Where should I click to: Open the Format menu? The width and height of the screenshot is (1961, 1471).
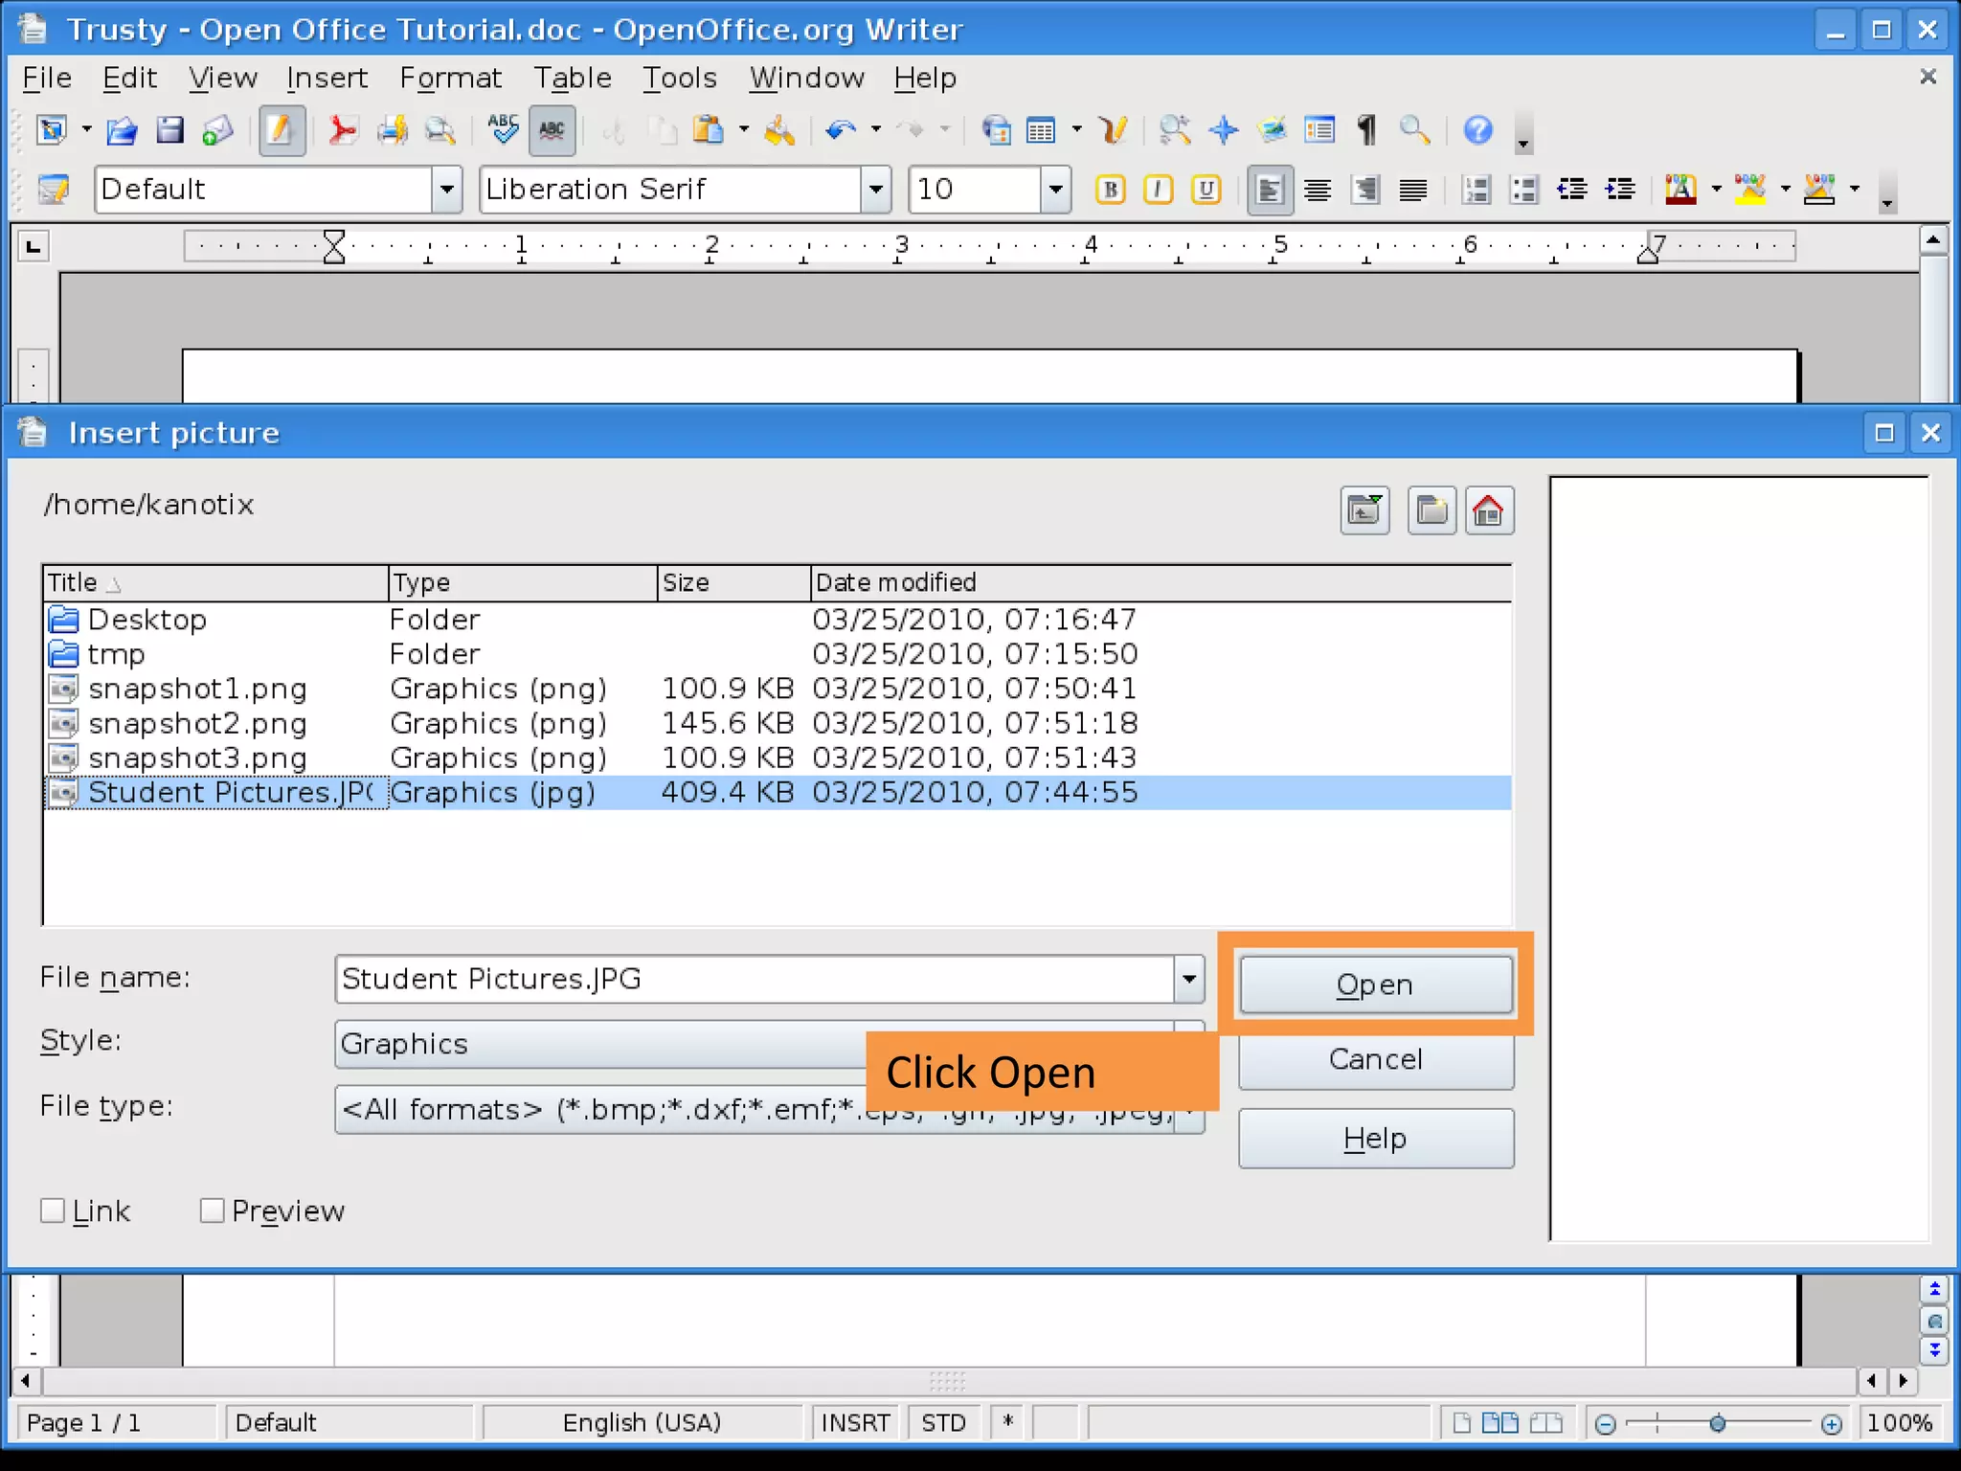pos(450,78)
